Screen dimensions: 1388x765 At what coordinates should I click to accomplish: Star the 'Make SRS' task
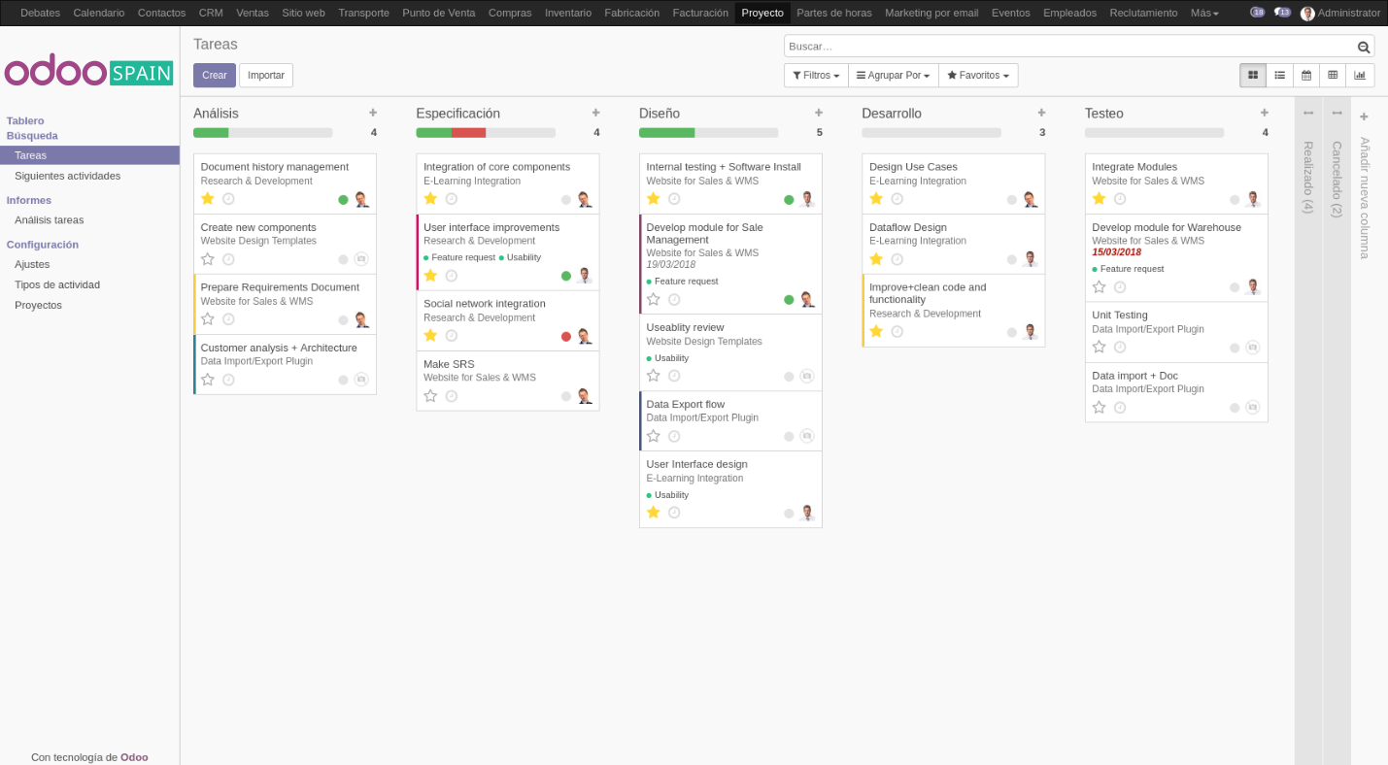pyautogui.click(x=430, y=395)
